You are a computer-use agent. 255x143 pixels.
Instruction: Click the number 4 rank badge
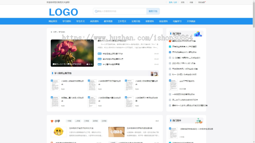click(x=170, y=58)
